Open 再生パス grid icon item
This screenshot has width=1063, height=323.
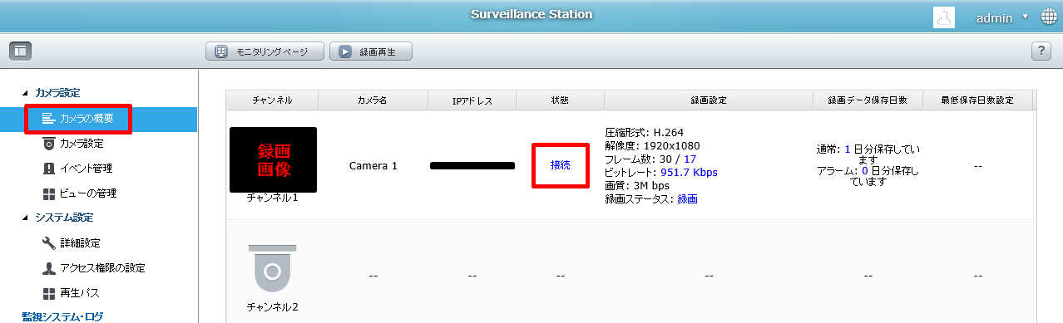click(49, 293)
